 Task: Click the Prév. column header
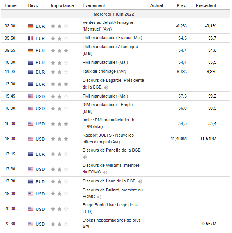[x=182, y=5]
